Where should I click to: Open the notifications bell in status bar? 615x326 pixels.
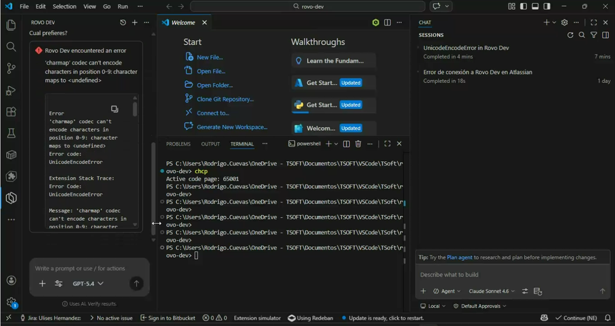pos(608,318)
